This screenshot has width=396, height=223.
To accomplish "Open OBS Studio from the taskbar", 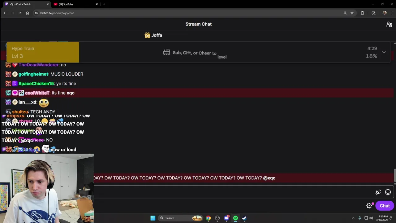I will tap(217, 218).
